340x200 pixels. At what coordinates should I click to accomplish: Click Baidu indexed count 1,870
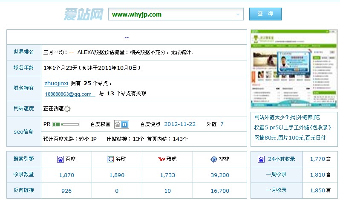(x=66, y=175)
